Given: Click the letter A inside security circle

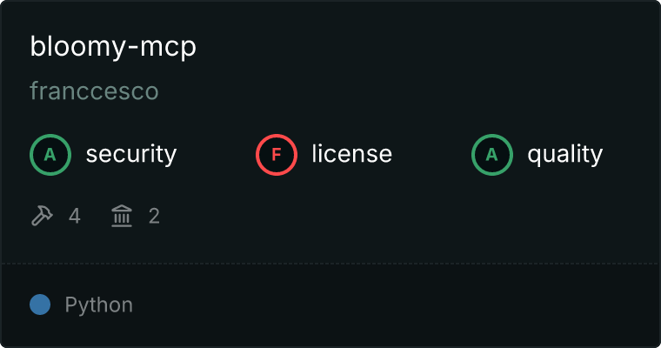Looking at the screenshot, I should coord(50,155).
